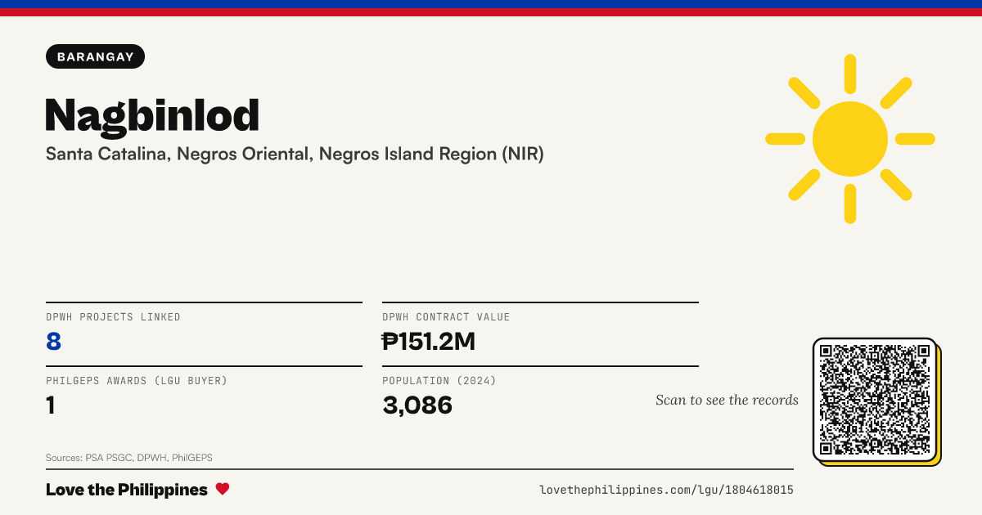Click the Love the Philippines logo text

[127, 490]
